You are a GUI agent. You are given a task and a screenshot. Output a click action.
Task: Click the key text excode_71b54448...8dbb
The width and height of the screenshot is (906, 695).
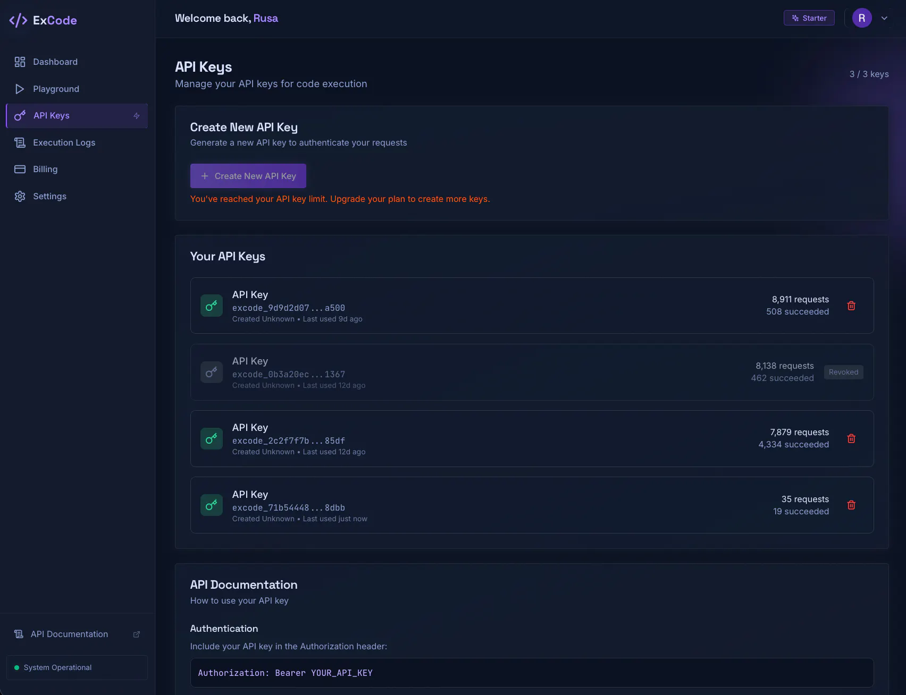pos(289,507)
